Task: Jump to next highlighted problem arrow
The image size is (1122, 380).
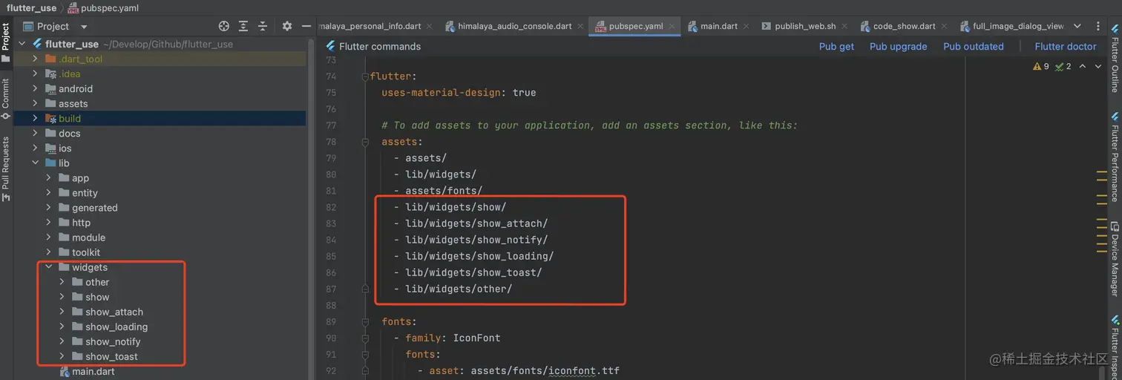Action: coord(1098,66)
